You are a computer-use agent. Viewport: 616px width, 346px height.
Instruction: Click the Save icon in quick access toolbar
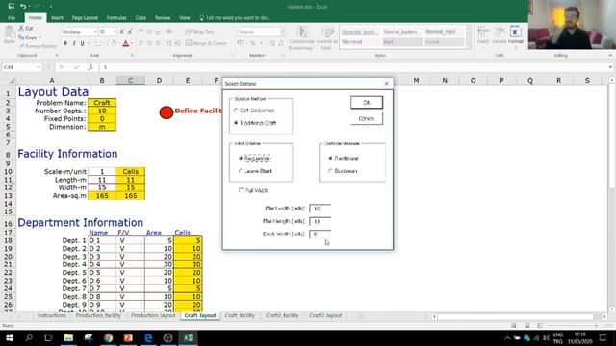11,7
